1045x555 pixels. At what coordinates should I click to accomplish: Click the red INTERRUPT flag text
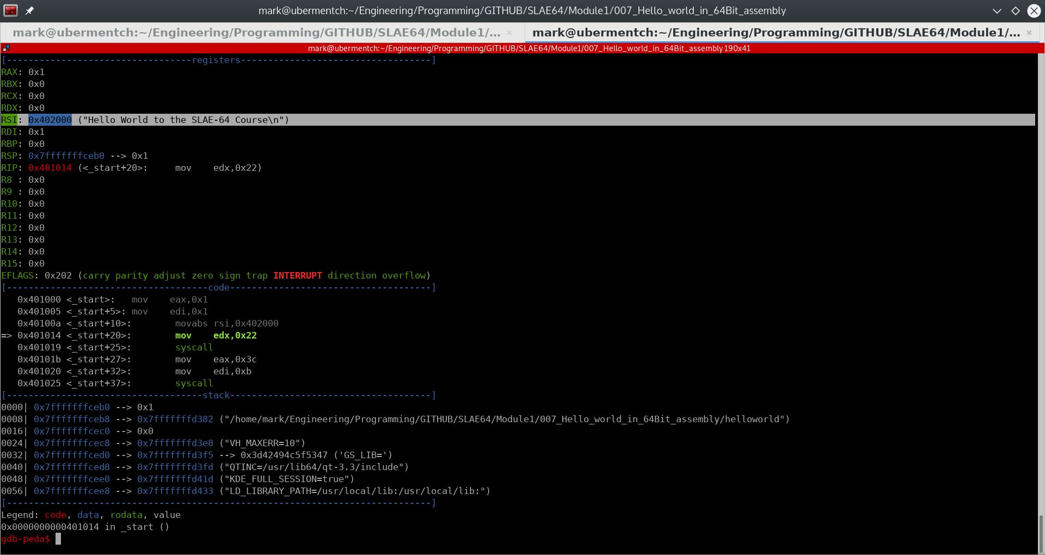[298, 275]
